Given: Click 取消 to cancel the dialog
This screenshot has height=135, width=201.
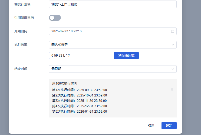Looking at the screenshot, I should click(x=151, y=126).
